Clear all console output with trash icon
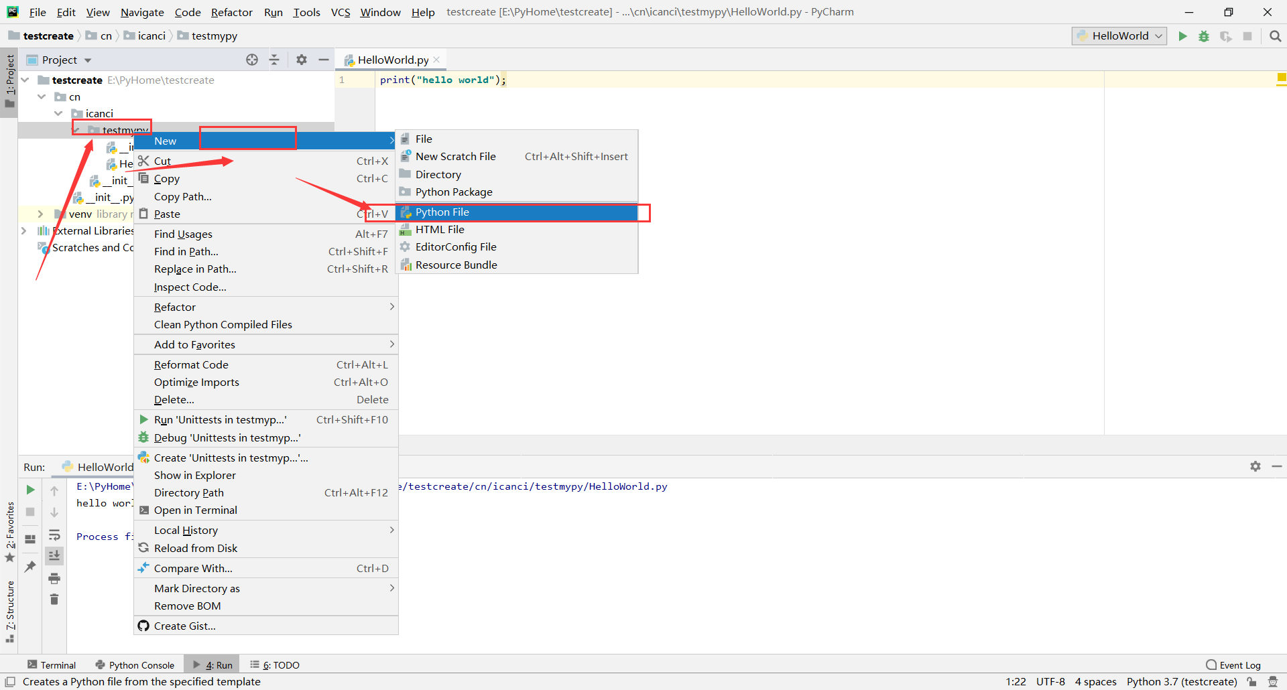Image resolution: width=1287 pixels, height=690 pixels. (54, 599)
